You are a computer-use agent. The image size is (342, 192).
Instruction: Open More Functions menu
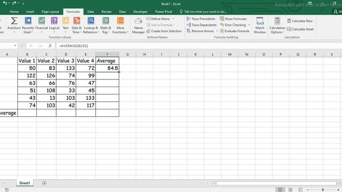pyautogui.click(x=120, y=25)
